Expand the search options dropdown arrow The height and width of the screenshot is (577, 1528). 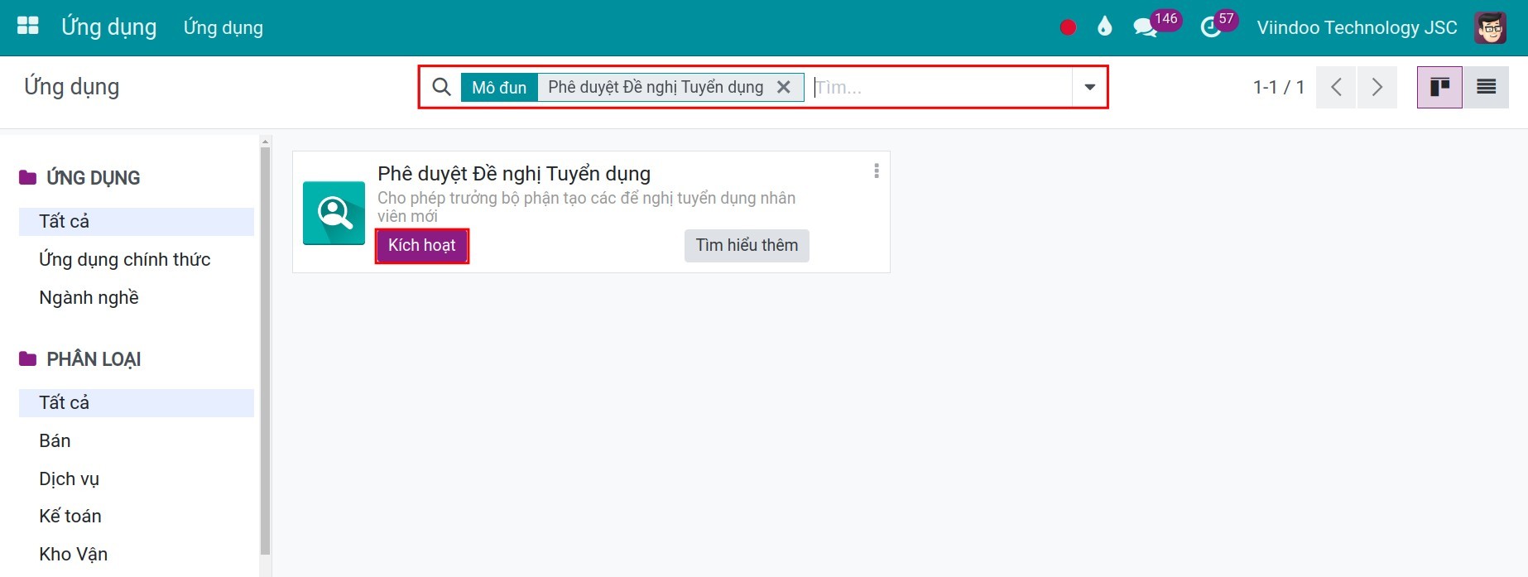[1089, 87]
